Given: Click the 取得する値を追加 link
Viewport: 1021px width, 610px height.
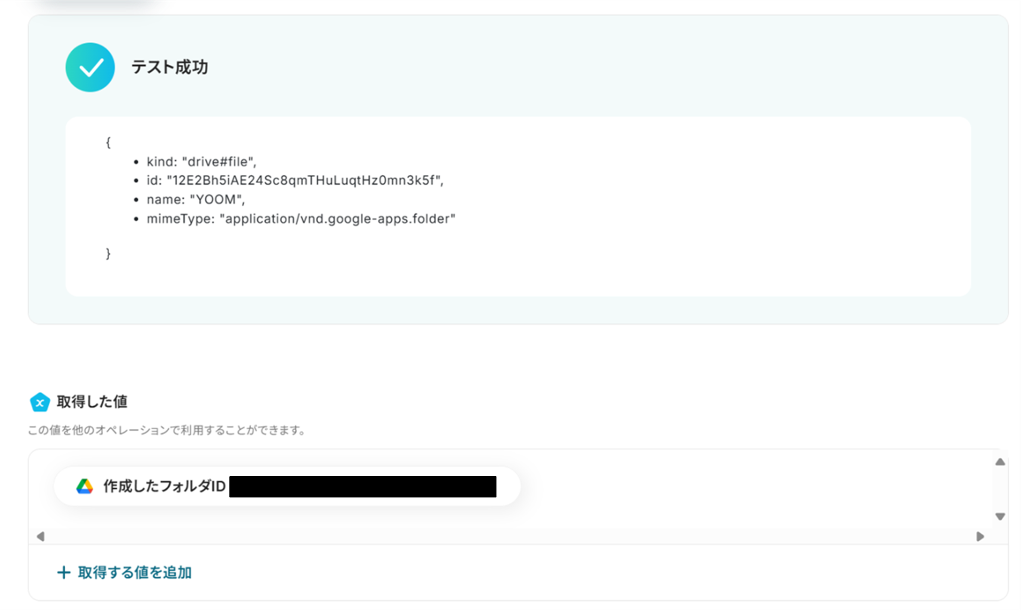Looking at the screenshot, I should click(135, 573).
